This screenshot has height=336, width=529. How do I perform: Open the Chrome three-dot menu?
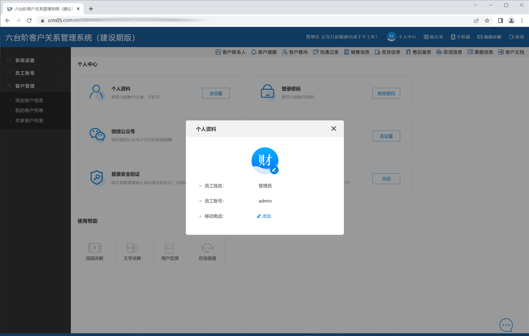point(522,20)
